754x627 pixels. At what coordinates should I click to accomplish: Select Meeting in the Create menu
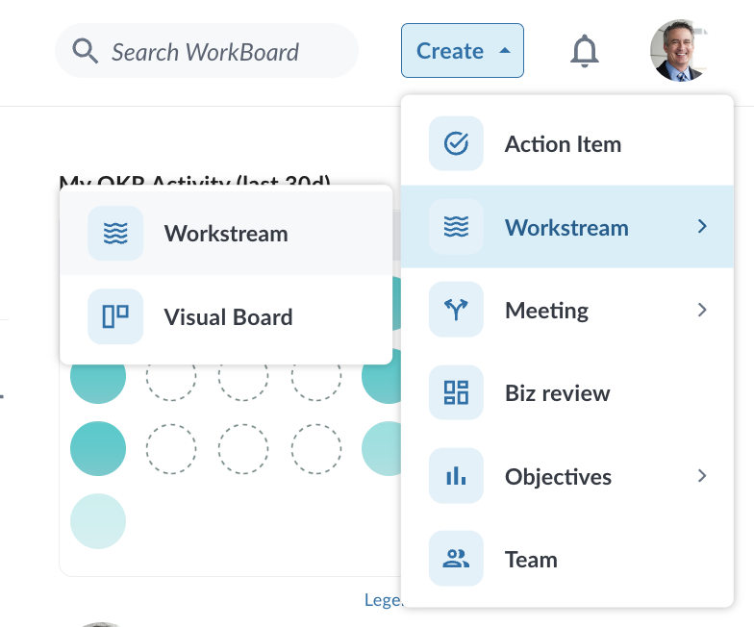tap(567, 310)
